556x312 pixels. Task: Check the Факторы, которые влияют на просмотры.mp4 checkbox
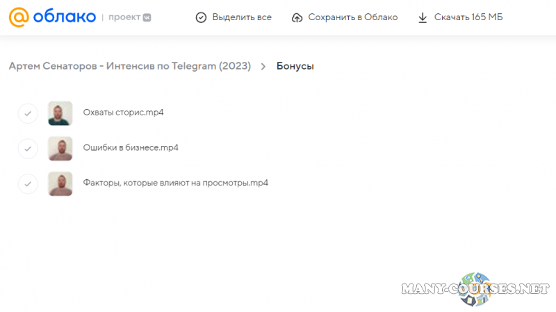(x=28, y=183)
